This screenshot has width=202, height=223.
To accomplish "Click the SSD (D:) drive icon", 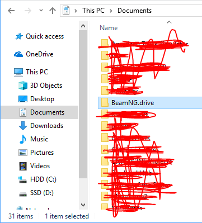I will click(x=23, y=194).
